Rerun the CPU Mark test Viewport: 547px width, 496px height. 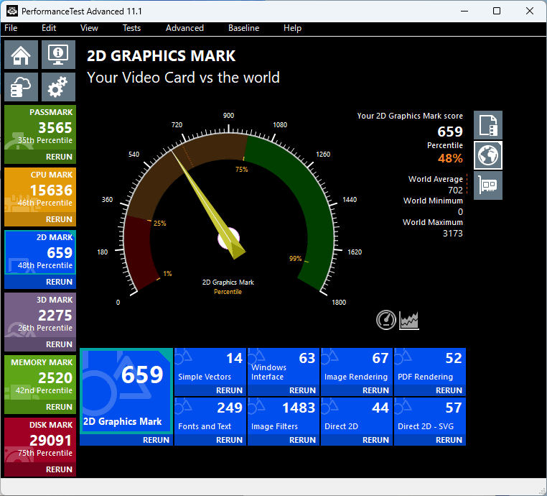point(59,219)
